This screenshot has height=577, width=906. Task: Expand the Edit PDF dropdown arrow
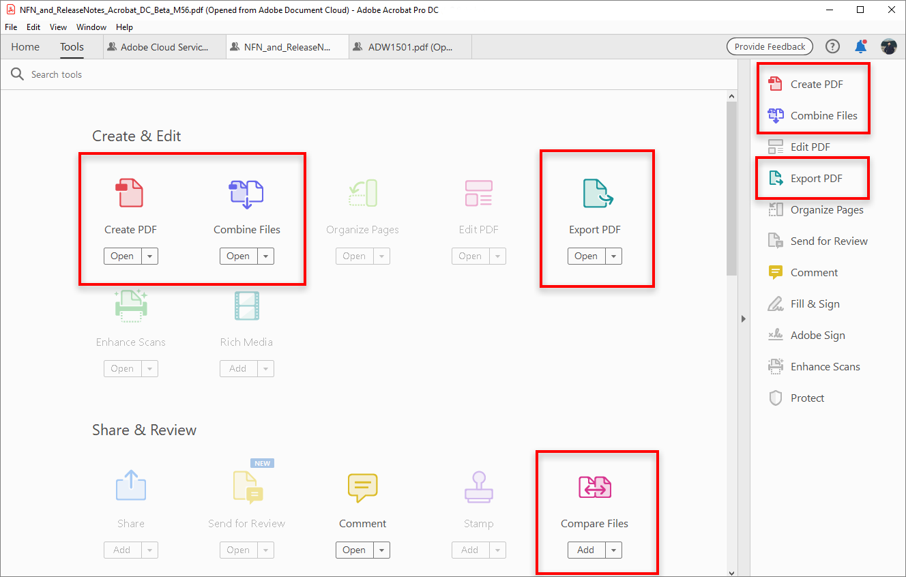pyautogui.click(x=498, y=256)
